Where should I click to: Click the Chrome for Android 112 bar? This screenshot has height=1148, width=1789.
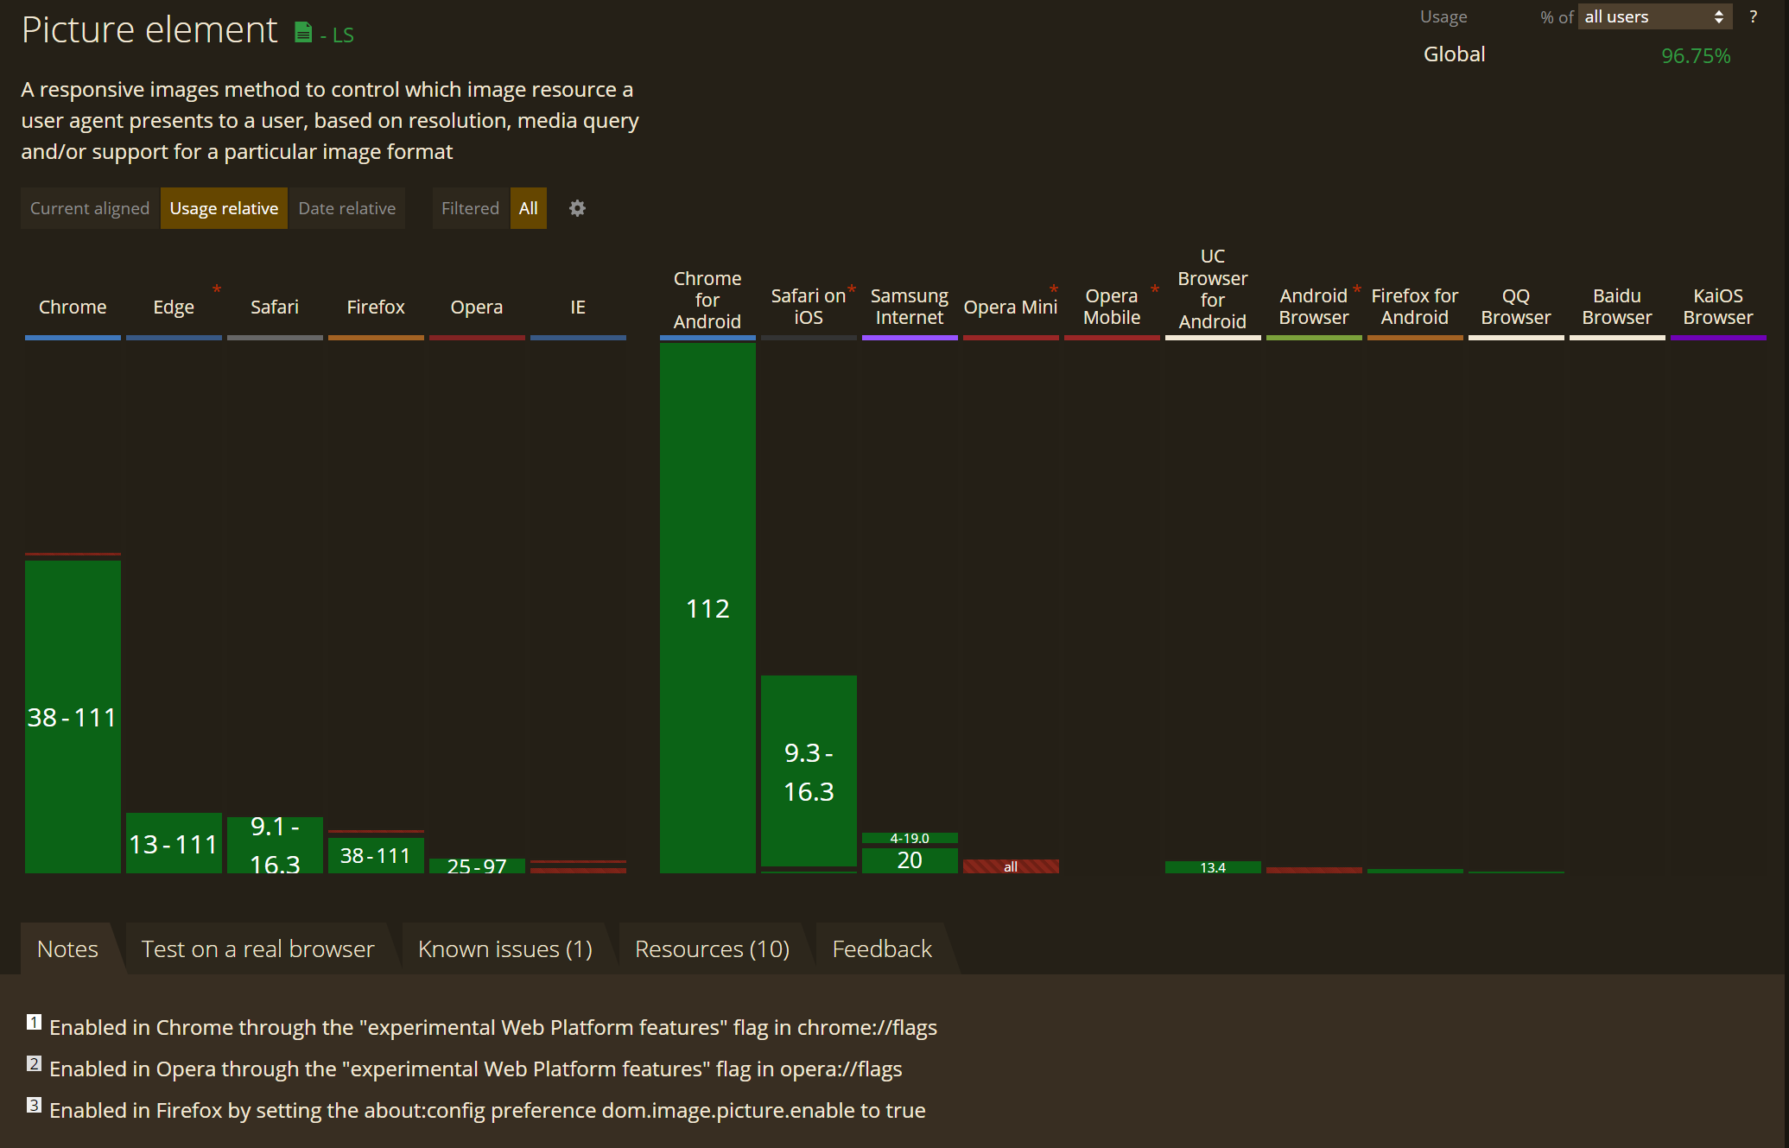tap(707, 607)
